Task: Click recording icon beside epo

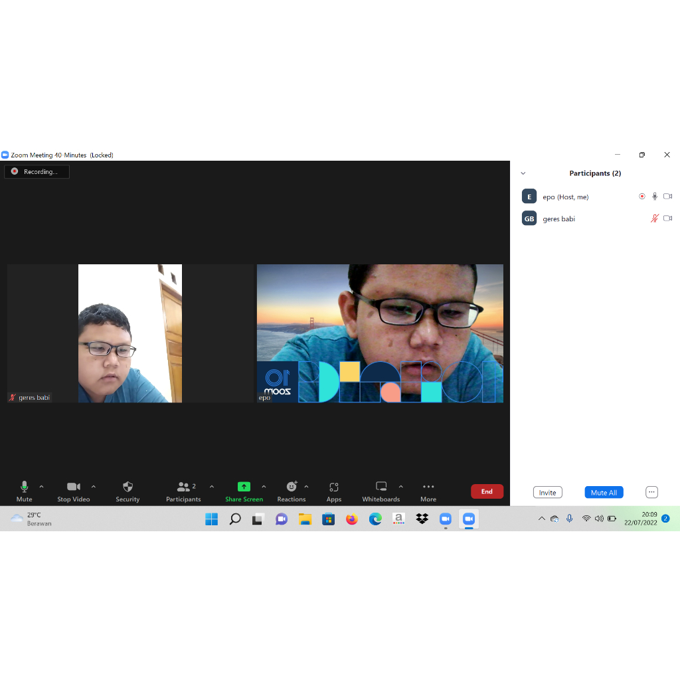Action: (x=642, y=197)
